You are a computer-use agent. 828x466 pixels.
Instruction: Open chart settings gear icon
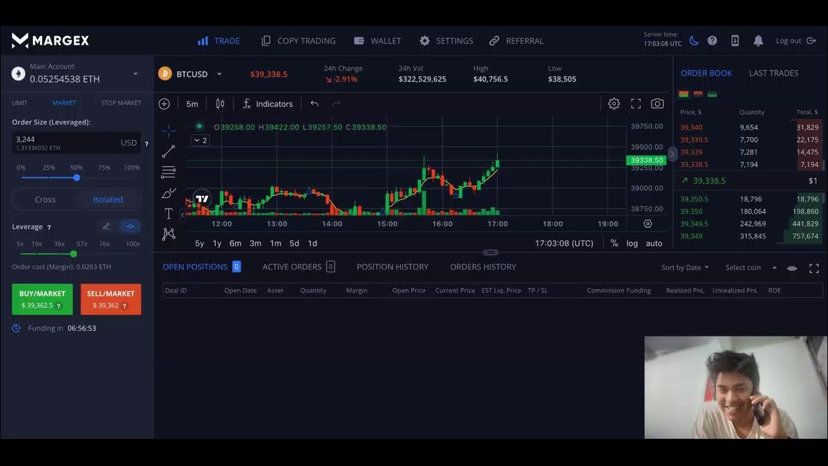point(614,104)
